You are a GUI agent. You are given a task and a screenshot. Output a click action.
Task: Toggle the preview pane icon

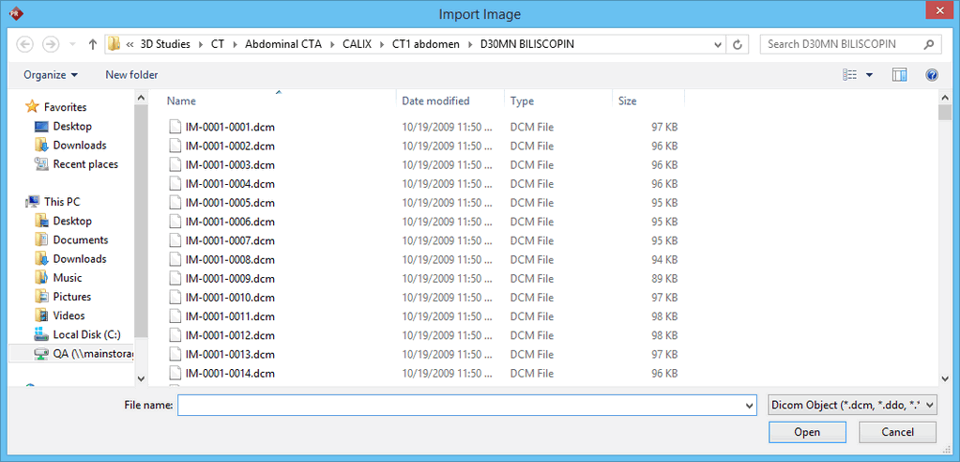[x=900, y=75]
